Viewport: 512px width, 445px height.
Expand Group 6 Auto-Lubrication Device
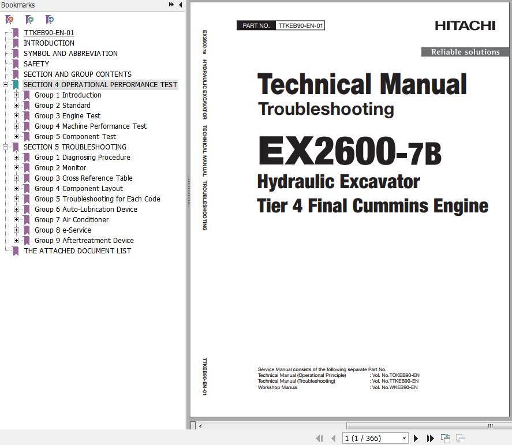tap(16, 210)
